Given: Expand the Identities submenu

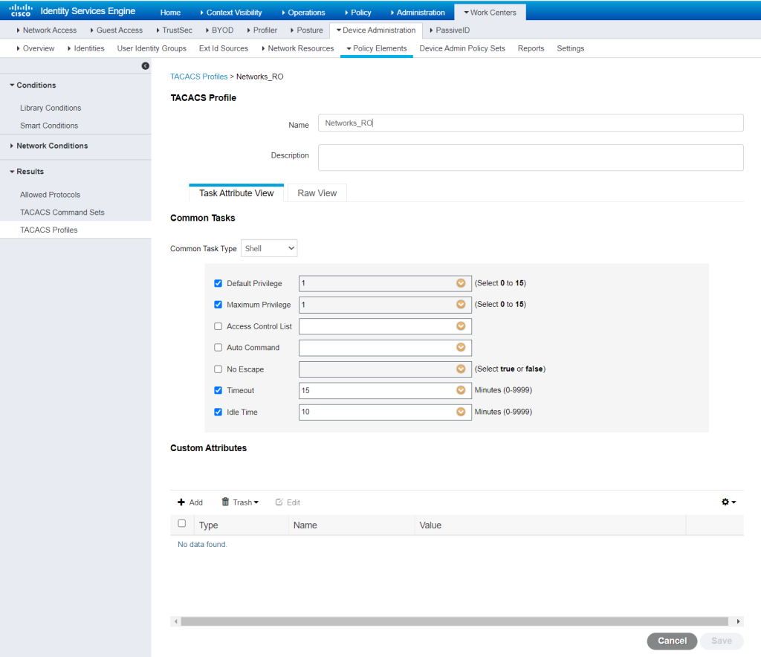Looking at the screenshot, I should [x=86, y=48].
